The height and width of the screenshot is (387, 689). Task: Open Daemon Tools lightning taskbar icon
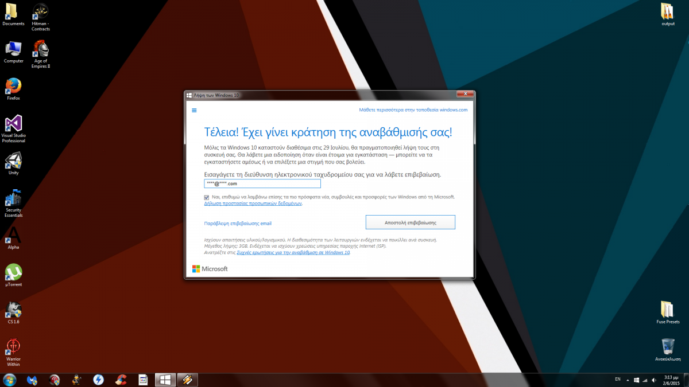pos(98,380)
